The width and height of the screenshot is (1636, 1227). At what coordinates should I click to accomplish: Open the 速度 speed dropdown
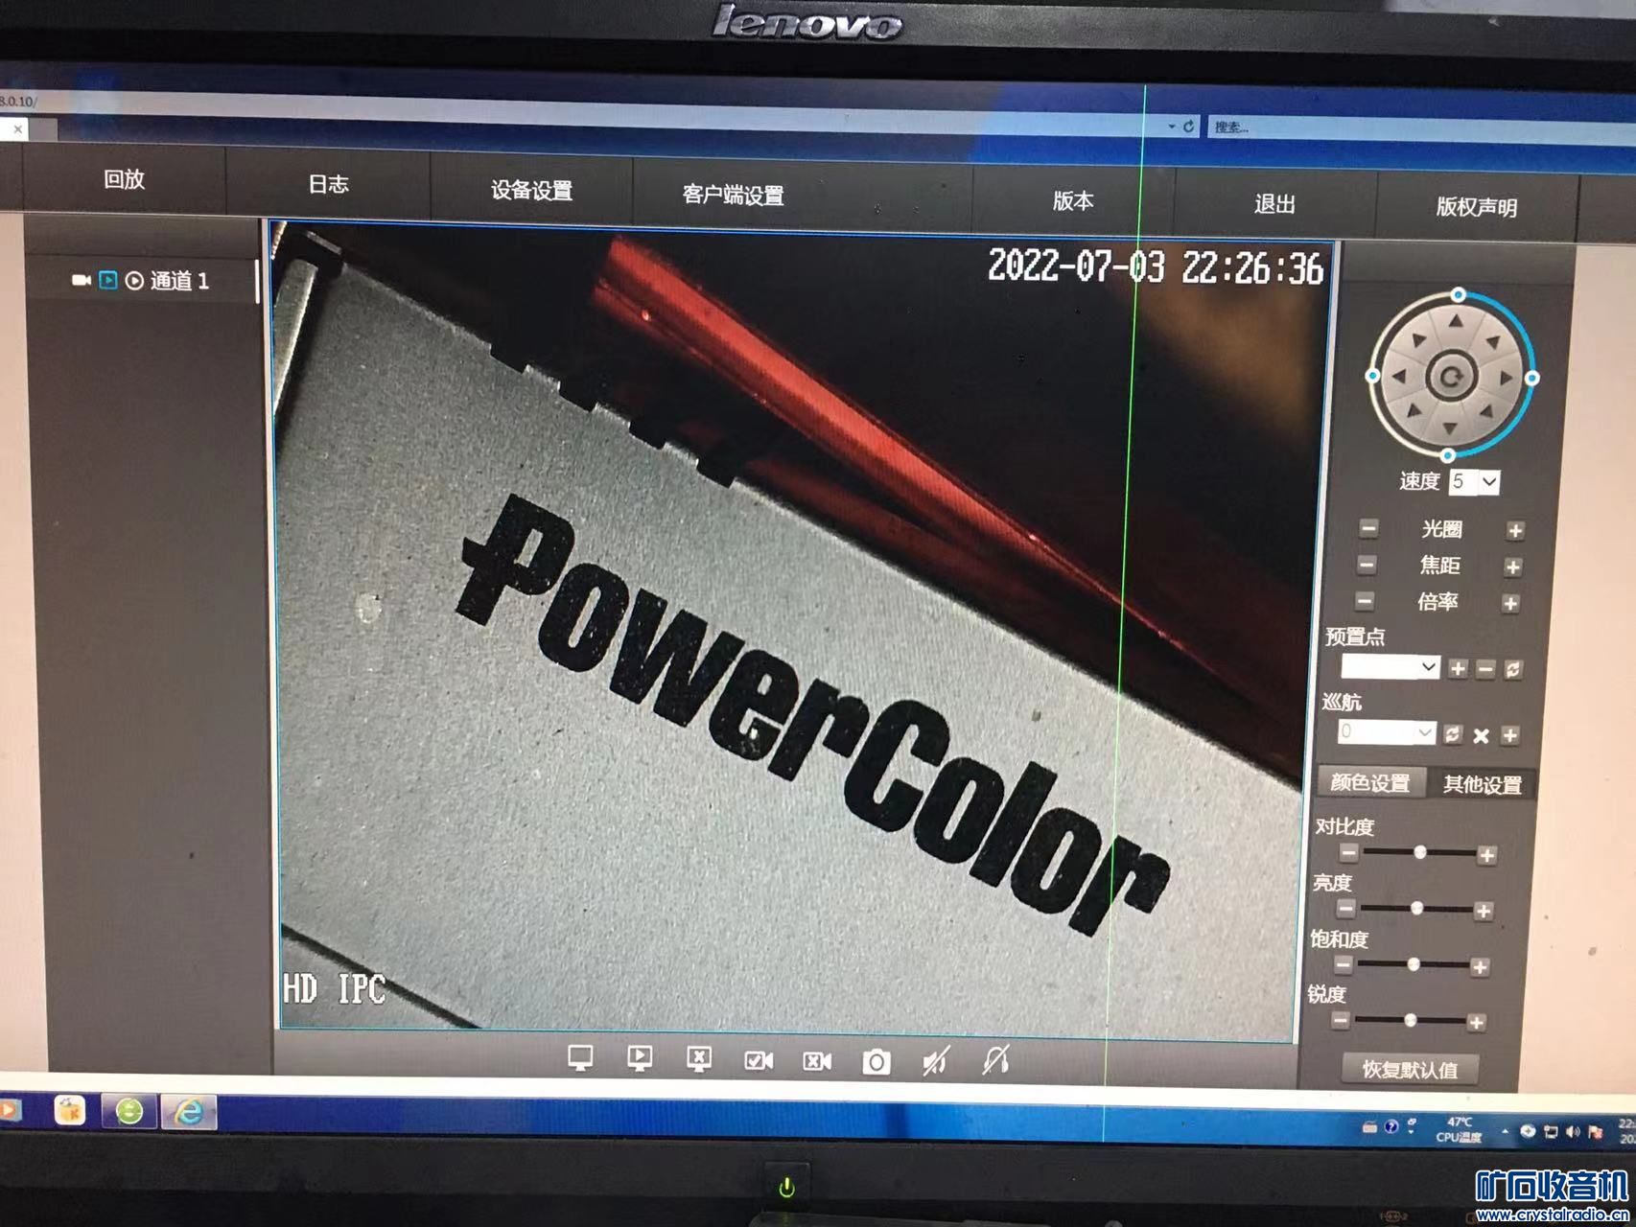tap(1475, 482)
